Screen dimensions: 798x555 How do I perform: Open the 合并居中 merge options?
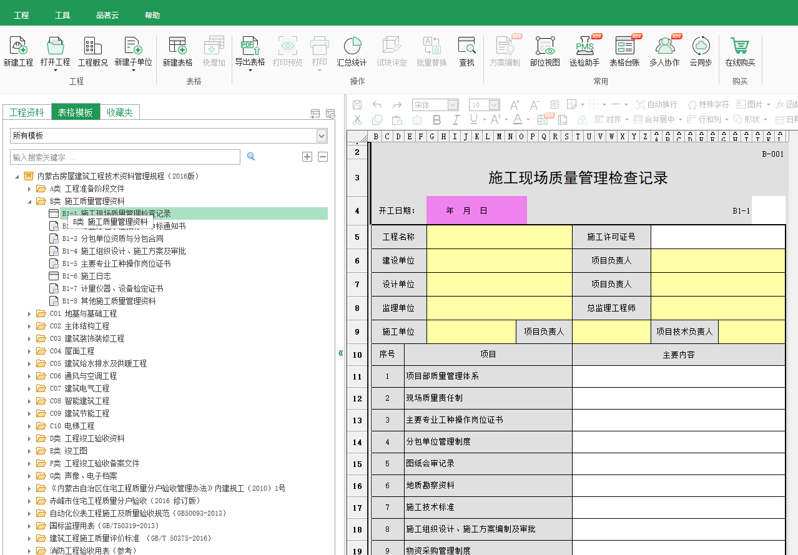658,120
